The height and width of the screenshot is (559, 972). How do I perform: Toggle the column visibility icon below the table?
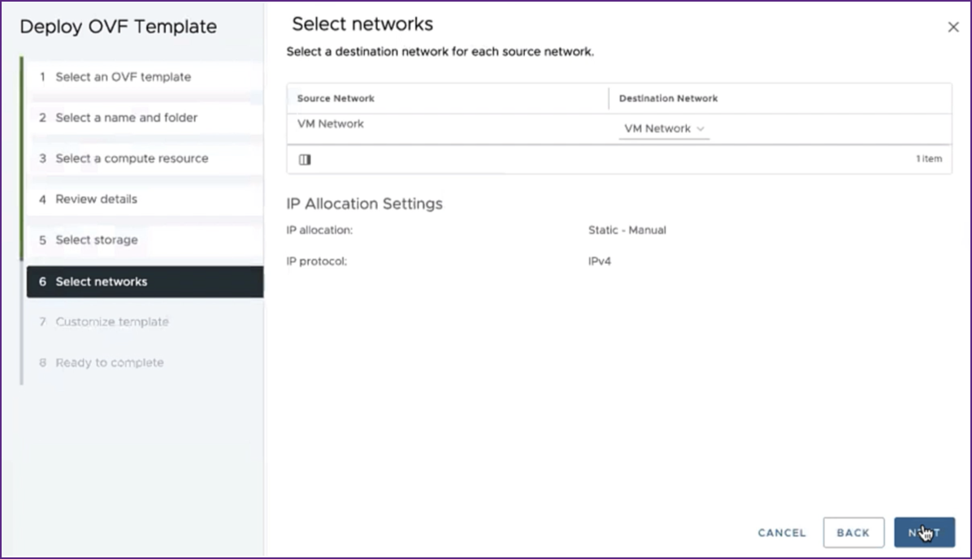click(305, 159)
